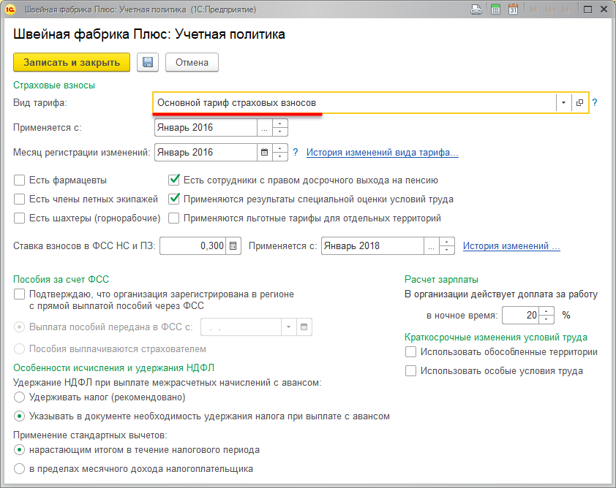The width and height of the screenshot is (616, 488).
Task: Click the M+ memory button in title bar
Action: (x=550, y=9)
